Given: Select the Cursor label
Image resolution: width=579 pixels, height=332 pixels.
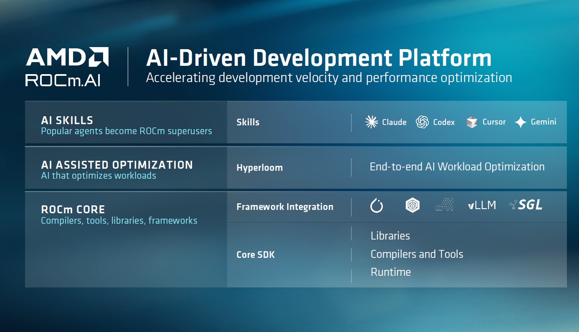Looking at the screenshot, I should 494,122.
